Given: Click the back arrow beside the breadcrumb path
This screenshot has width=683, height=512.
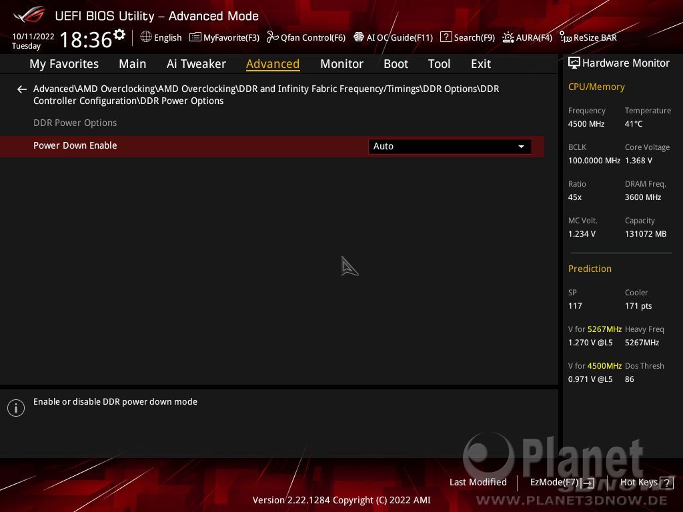Looking at the screenshot, I should (22, 89).
